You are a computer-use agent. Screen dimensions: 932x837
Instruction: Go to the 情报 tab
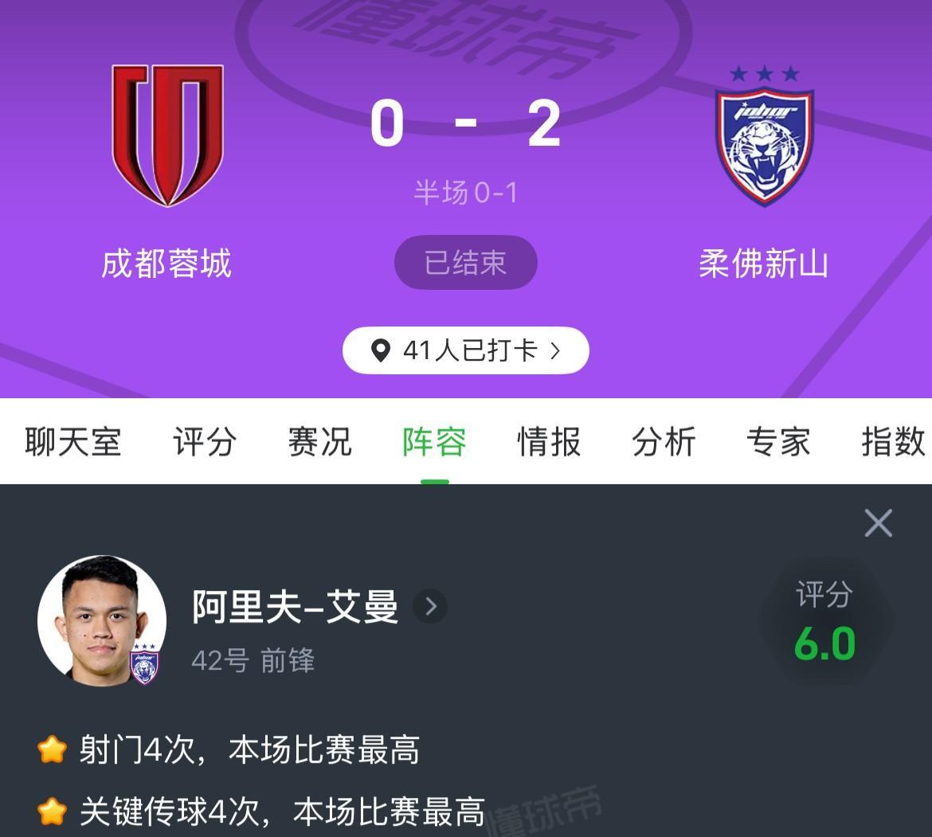(x=549, y=441)
